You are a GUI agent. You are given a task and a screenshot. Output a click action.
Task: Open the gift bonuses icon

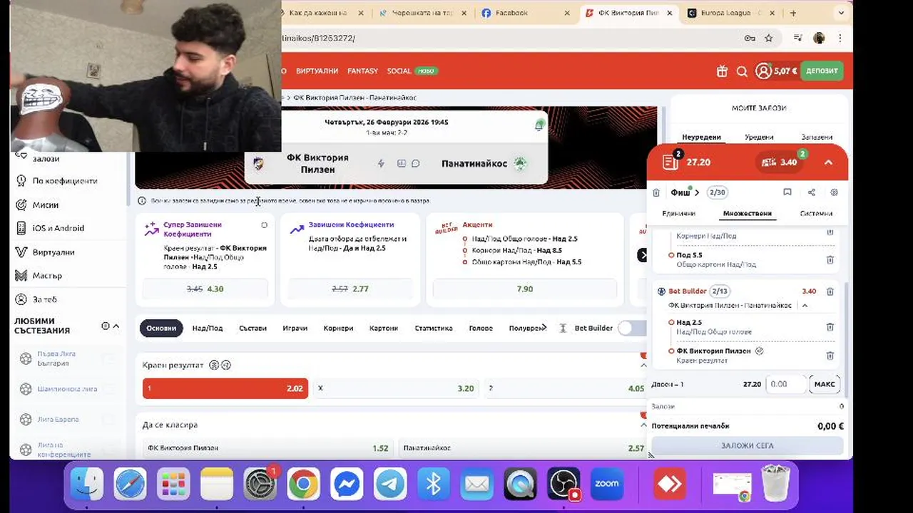[722, 71]
